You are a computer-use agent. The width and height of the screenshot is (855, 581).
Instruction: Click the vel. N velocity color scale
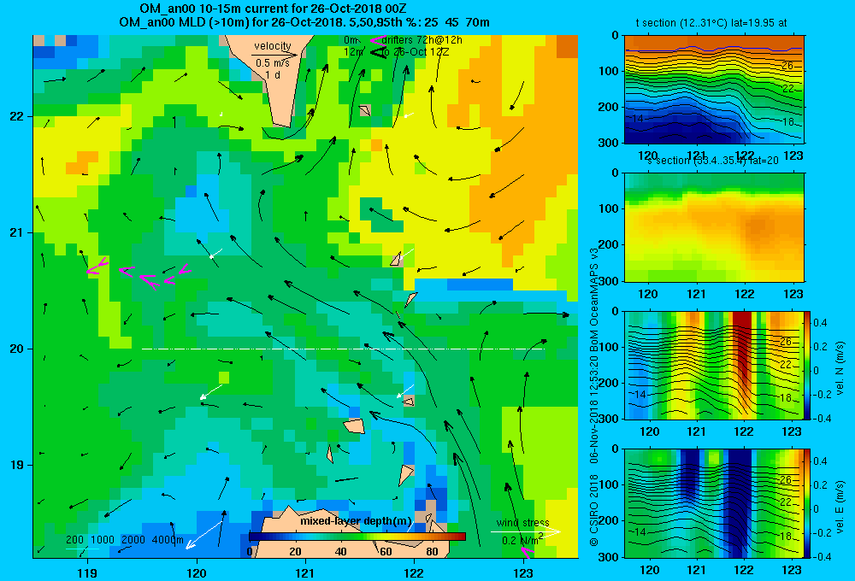pos(807,365)
